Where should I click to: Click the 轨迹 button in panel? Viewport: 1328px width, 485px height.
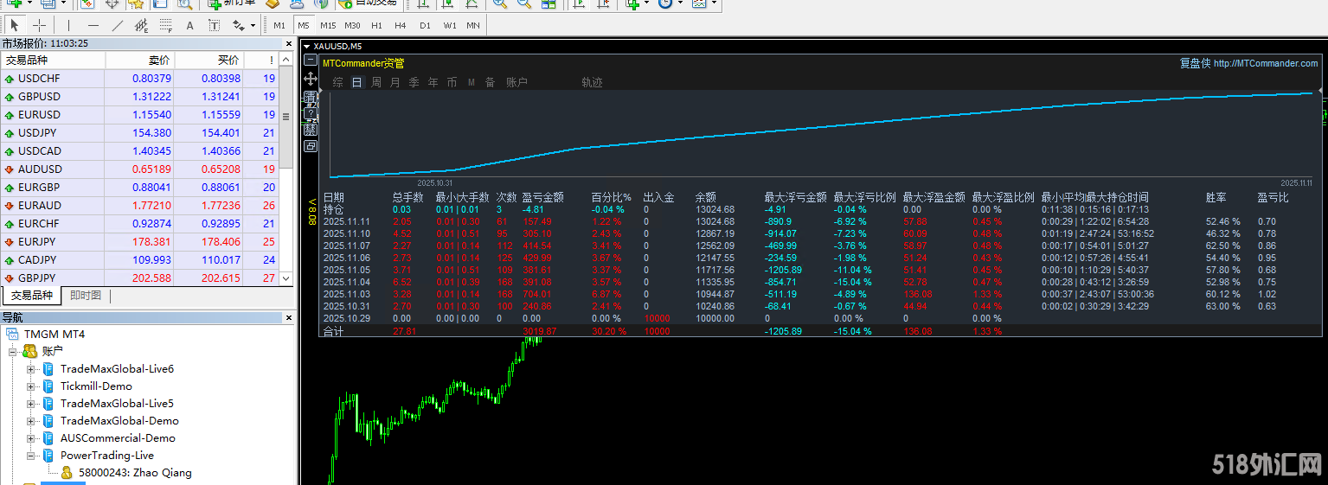pyautogui.click(x=592, y=82)
